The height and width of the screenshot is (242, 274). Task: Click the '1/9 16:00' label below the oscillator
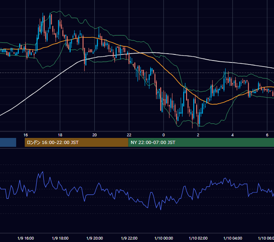coord(26,238)
